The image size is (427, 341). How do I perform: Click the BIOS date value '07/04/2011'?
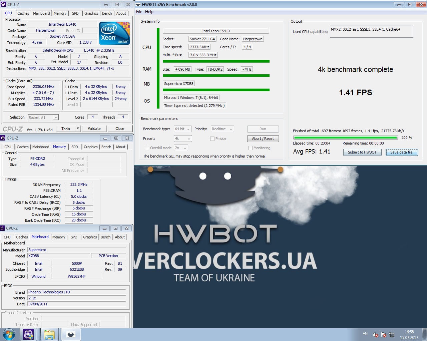tap(77, 304)
